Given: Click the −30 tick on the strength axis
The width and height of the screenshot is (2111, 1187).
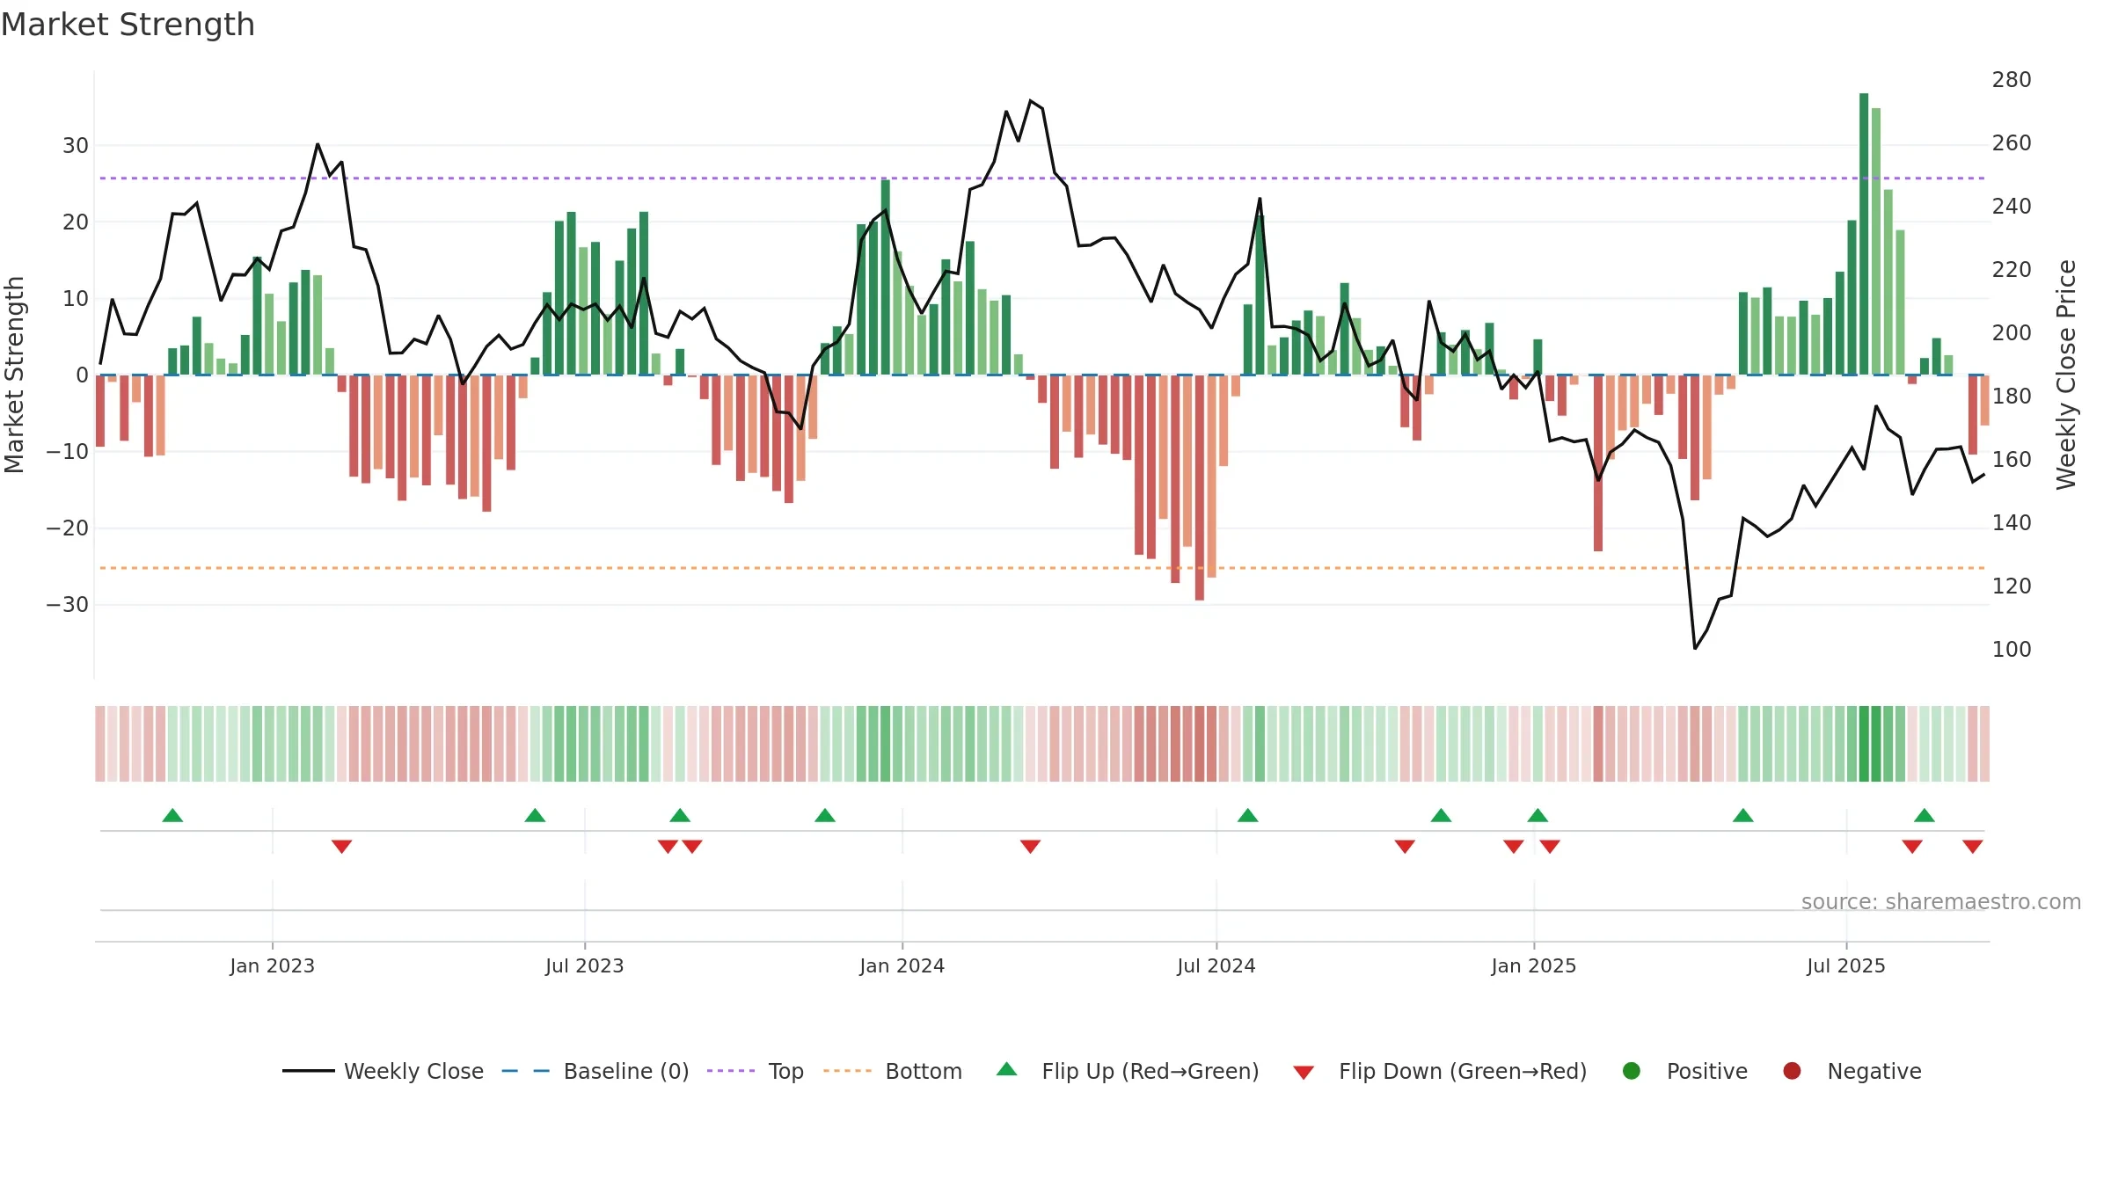Looking at the screenshot, I should point(68,605).
